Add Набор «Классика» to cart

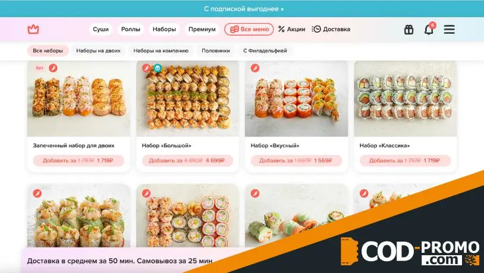[405, 160]
